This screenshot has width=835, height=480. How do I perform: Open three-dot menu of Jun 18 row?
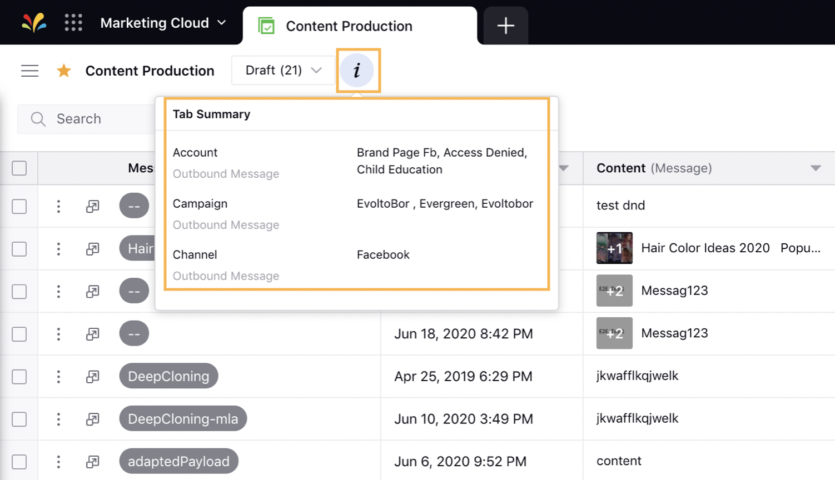[x=58, y=334]
